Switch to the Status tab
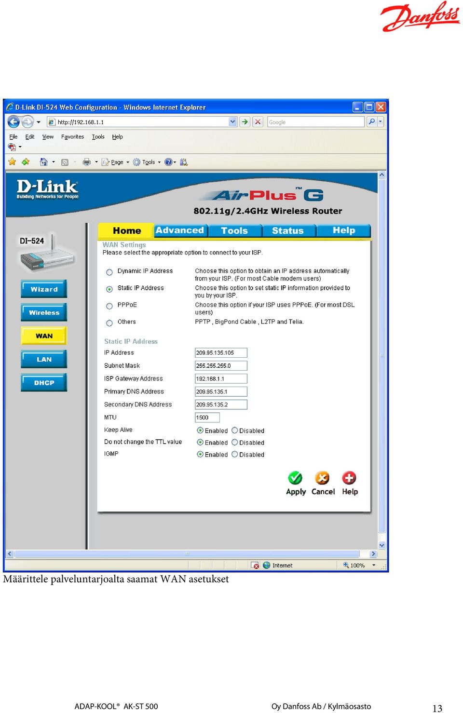463x713 pixels. [288, 230]
